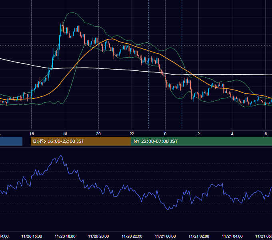
Task: Select the ロンドン 16:00-22:00 JST session bar
Action: point(81,141)
